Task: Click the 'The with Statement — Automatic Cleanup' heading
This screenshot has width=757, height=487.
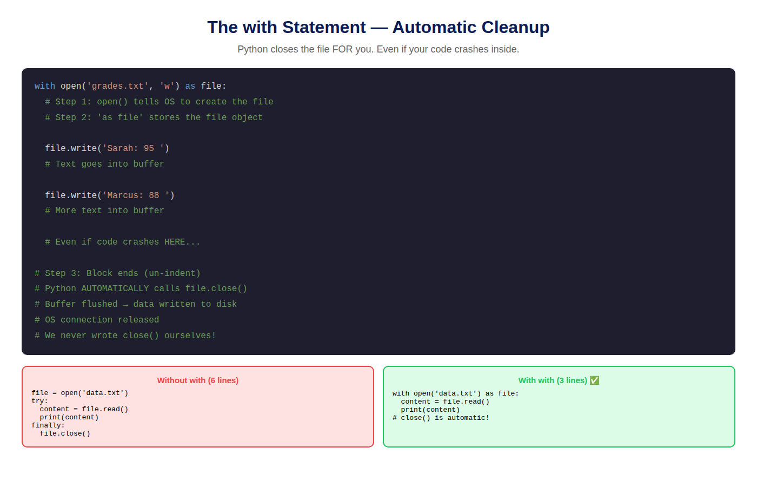Action: 378,27
